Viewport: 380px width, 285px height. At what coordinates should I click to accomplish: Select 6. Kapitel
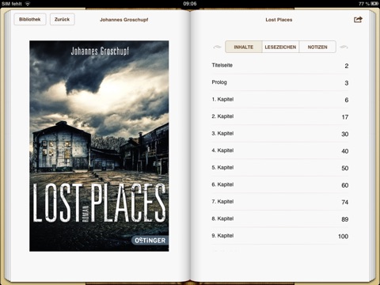click(280, 184)
